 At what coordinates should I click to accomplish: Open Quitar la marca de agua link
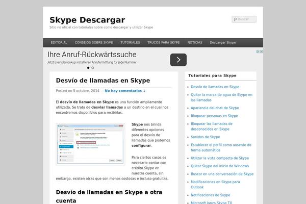point(221,97)
